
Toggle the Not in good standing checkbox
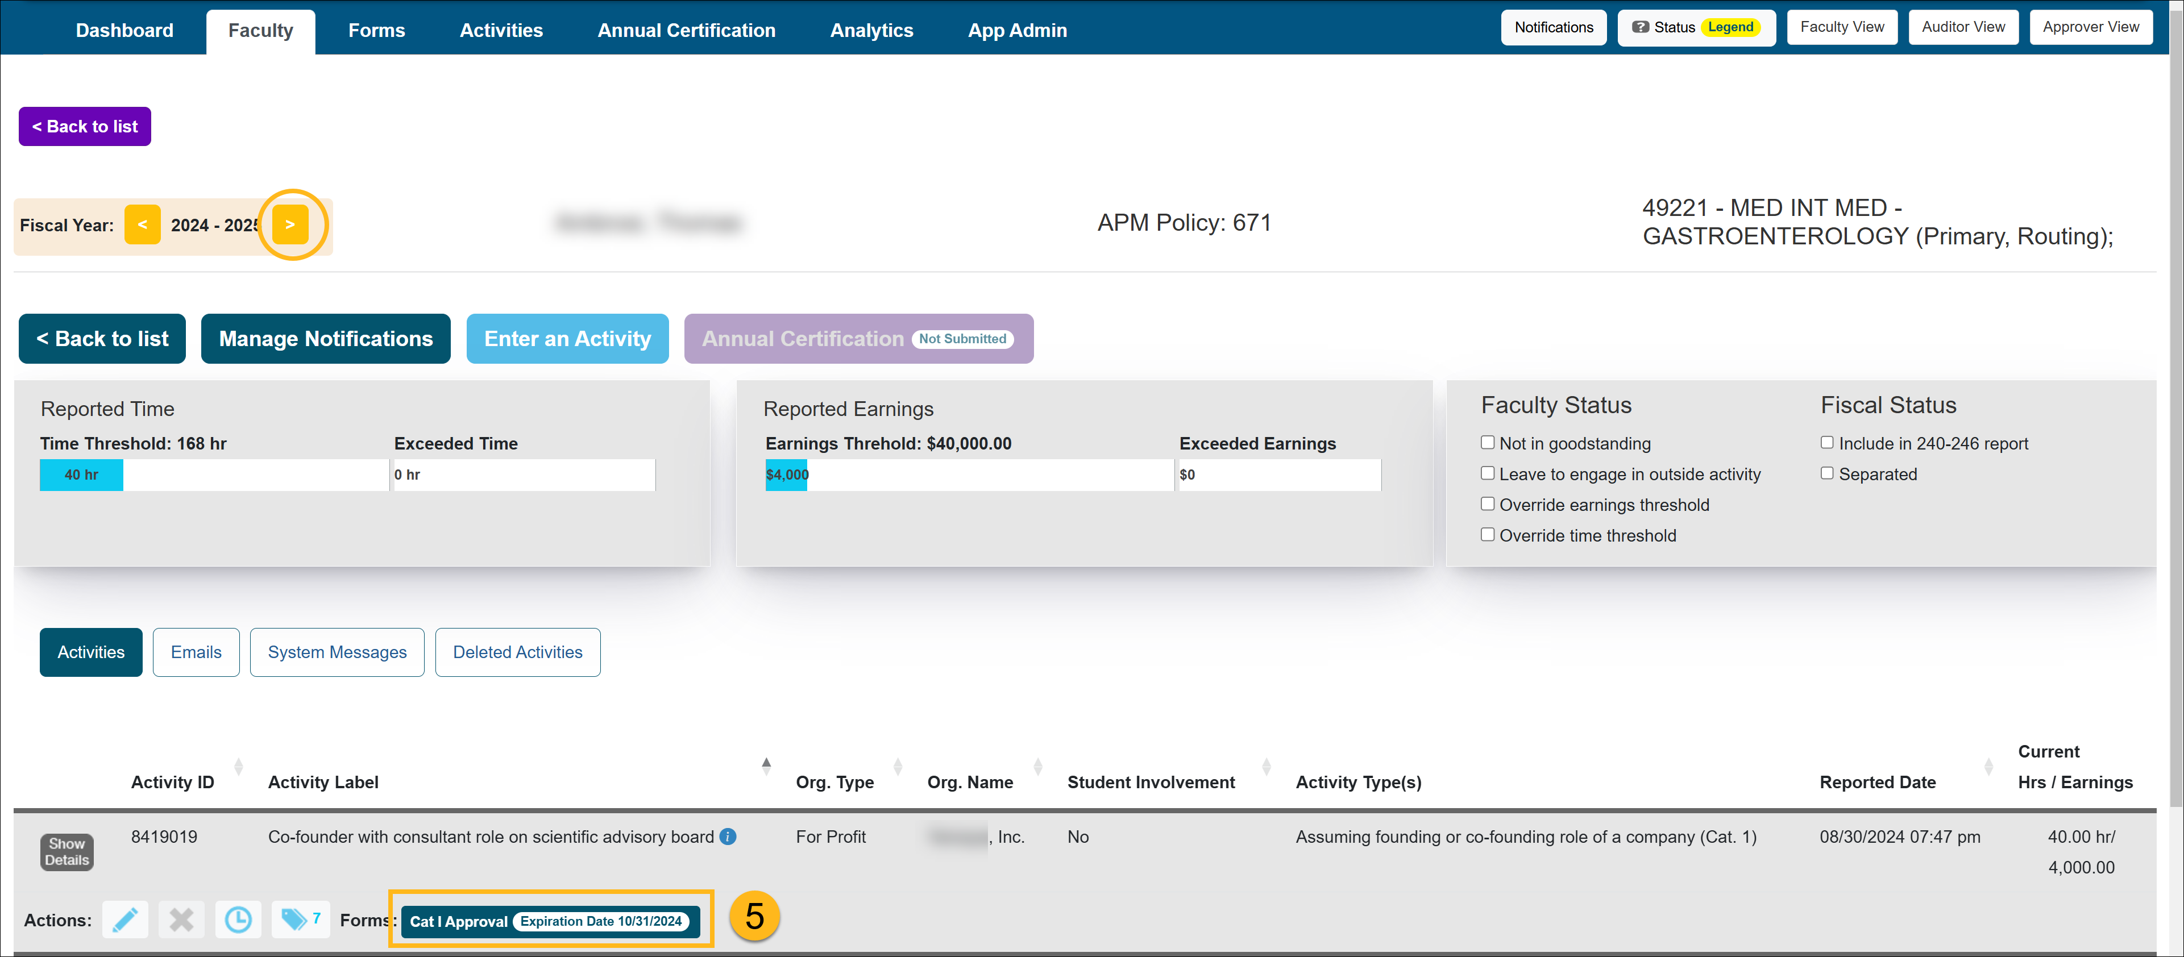[1489, 443]
